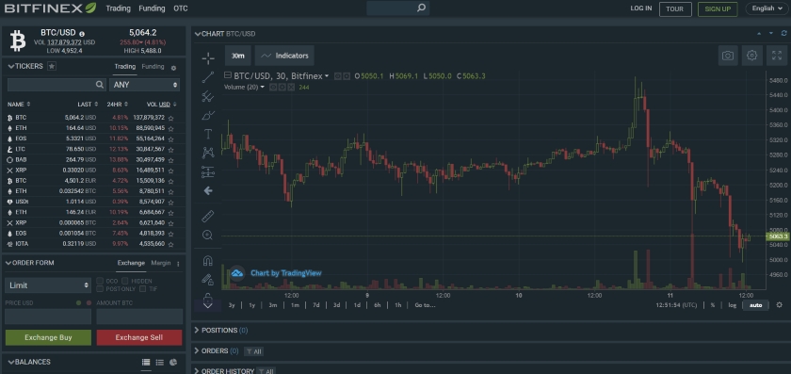Enable the TIF checkbox
This screenshot has height=374, width=791.
[143, 288]
